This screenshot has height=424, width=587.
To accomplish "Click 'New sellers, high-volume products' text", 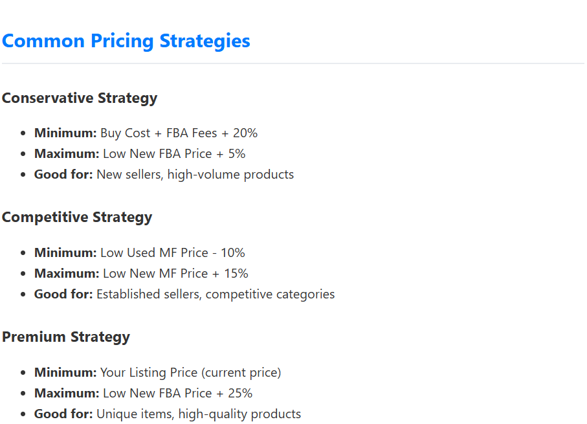I will pos(195,175).
